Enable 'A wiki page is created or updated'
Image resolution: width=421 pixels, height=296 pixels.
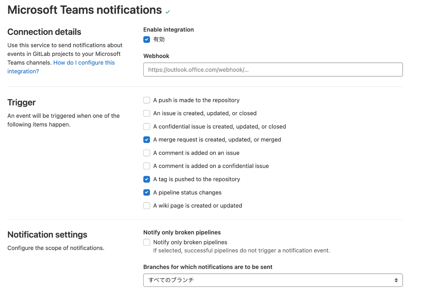click(x=147, y=206)
